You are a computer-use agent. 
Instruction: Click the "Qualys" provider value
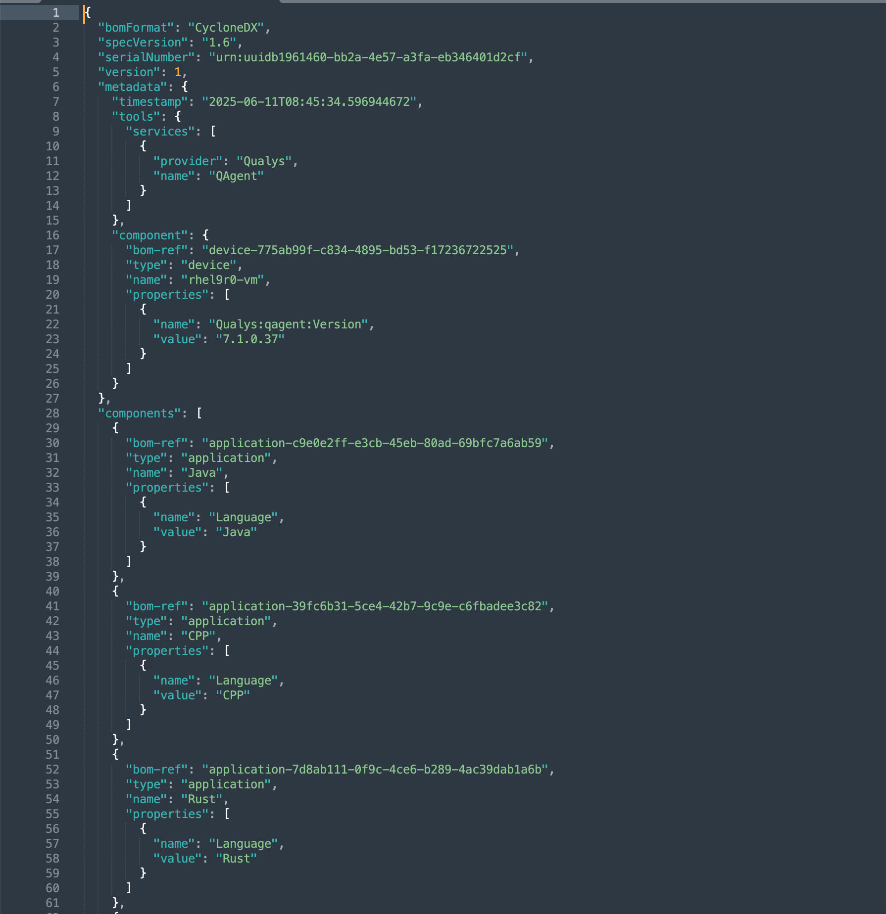(x=264, y=161)
